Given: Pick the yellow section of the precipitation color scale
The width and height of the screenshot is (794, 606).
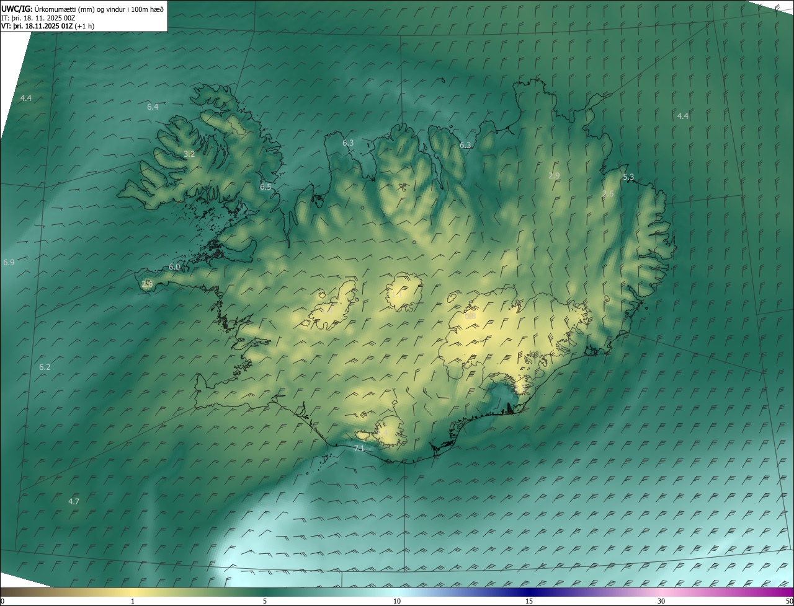Looking at the screenshot, I should (x=133, y=592).
